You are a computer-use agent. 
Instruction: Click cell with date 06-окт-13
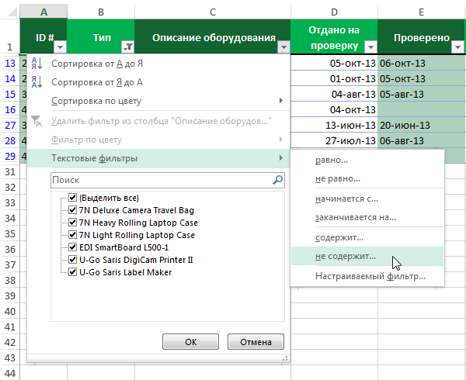(422, 63)
